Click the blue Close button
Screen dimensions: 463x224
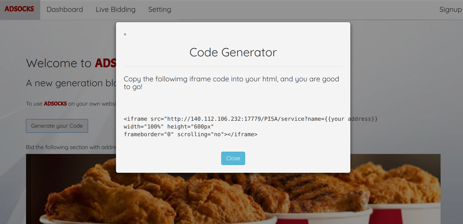point(233,158)
